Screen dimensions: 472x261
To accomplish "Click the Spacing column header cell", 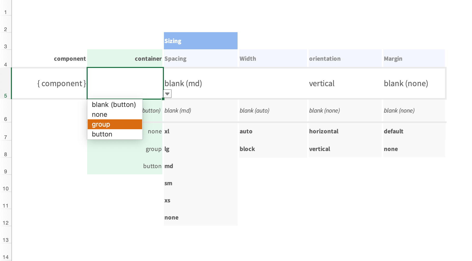I will [200, 59].
